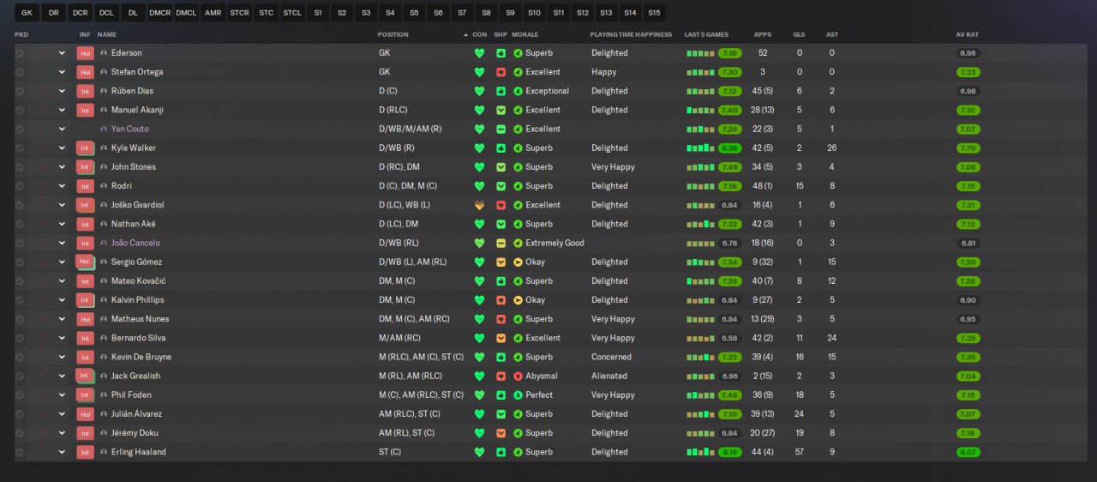
Task: Tick the selection circle for Jack Grealish
Action: [20, 376]
